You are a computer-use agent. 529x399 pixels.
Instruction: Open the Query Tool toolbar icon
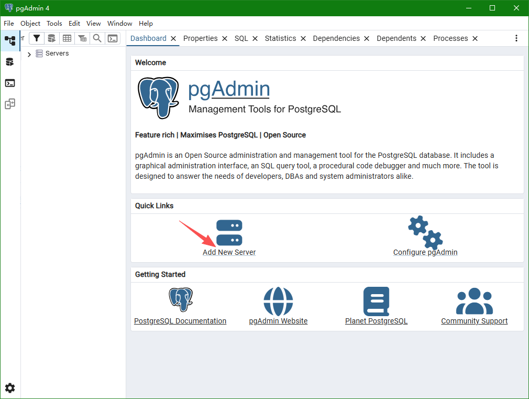(x=52, y=38)
